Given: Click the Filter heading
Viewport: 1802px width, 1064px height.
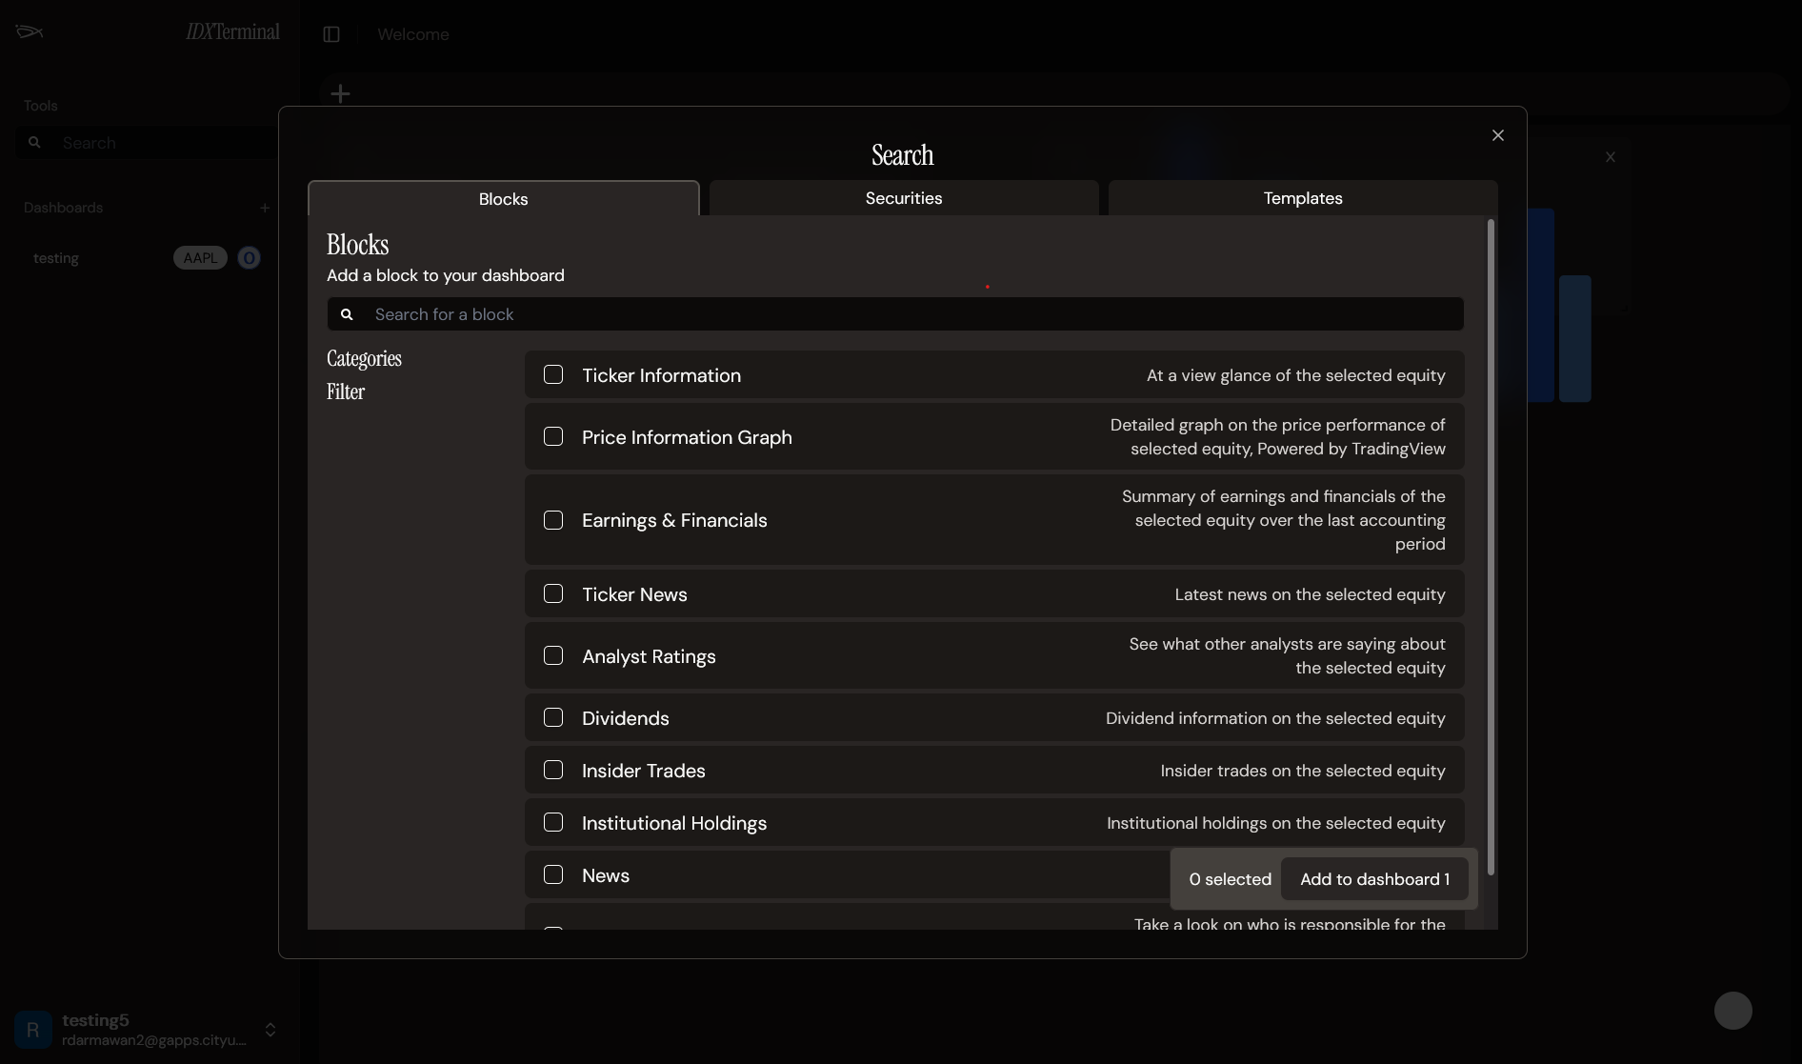Looking at the screenshot, I should [346, 391].
